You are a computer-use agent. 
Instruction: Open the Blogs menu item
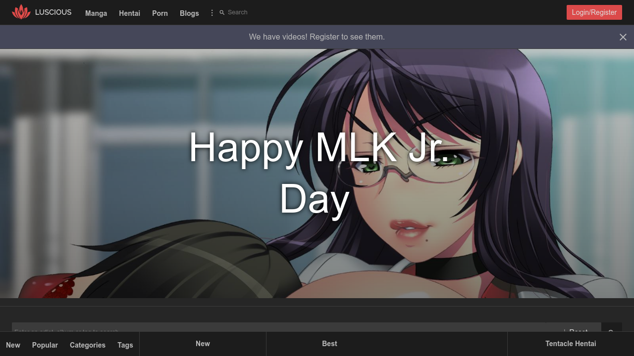(189, 13)
